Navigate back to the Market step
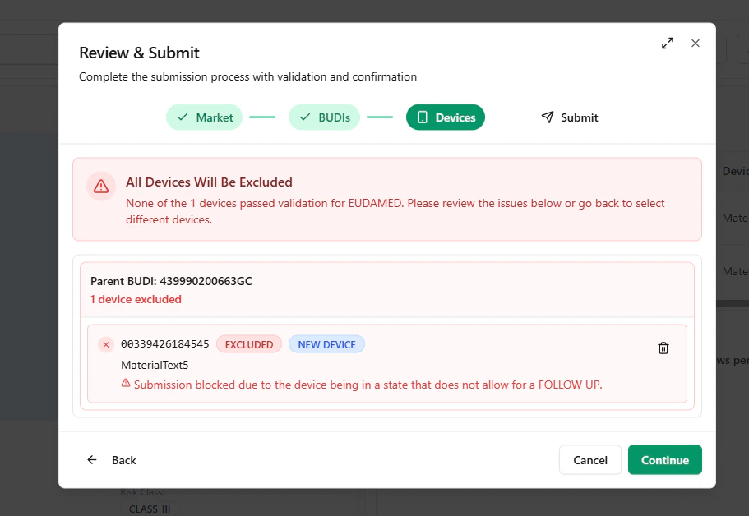This screenshot has width=749, height=516. [x=204, y=117]
